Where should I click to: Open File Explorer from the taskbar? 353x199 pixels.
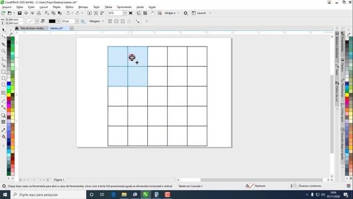pos(124,195)
